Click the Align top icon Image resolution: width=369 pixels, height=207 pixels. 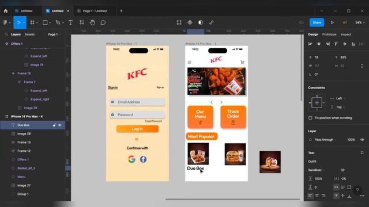(x=336, y=44)
